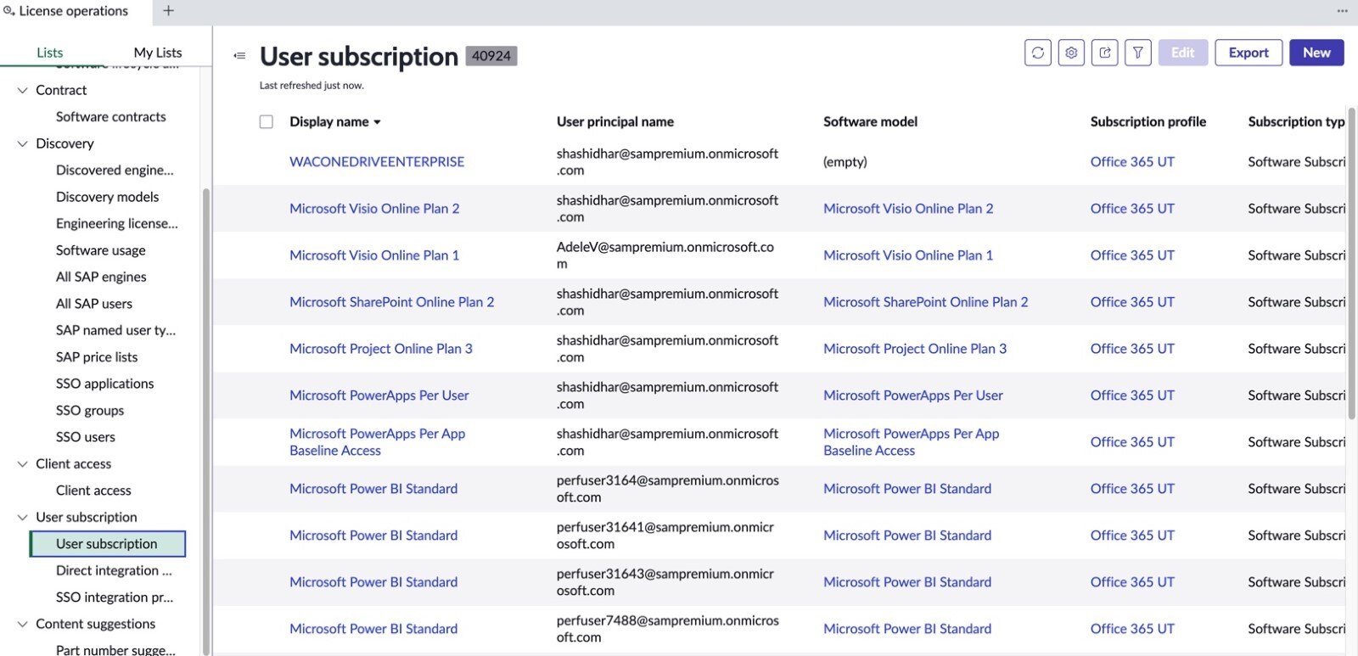Image resolution: width=1358 pixels, height=656 pixels.
Task: Collapse the Content suggestions section chevron
Action: 23,625
